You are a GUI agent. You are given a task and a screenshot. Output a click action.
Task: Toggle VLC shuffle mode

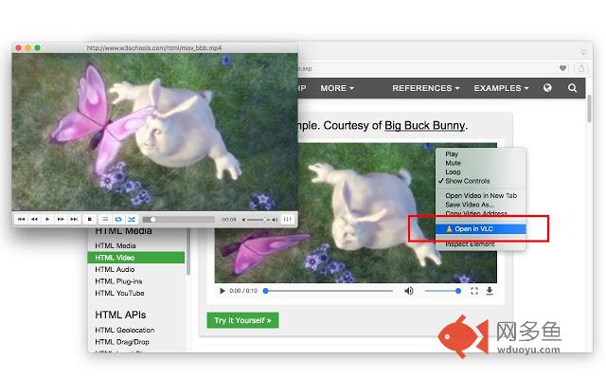(132, 219)
